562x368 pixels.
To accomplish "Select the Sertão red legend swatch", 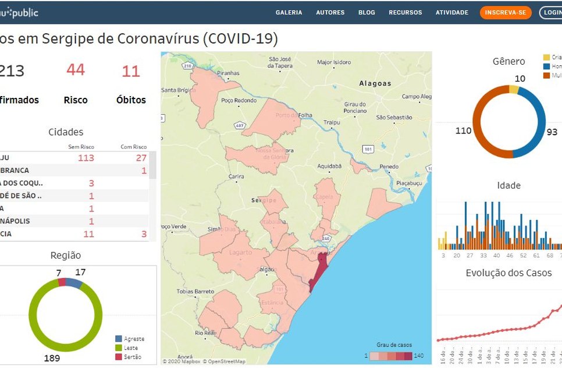I will pyautogui.click(x=118, y=356).
